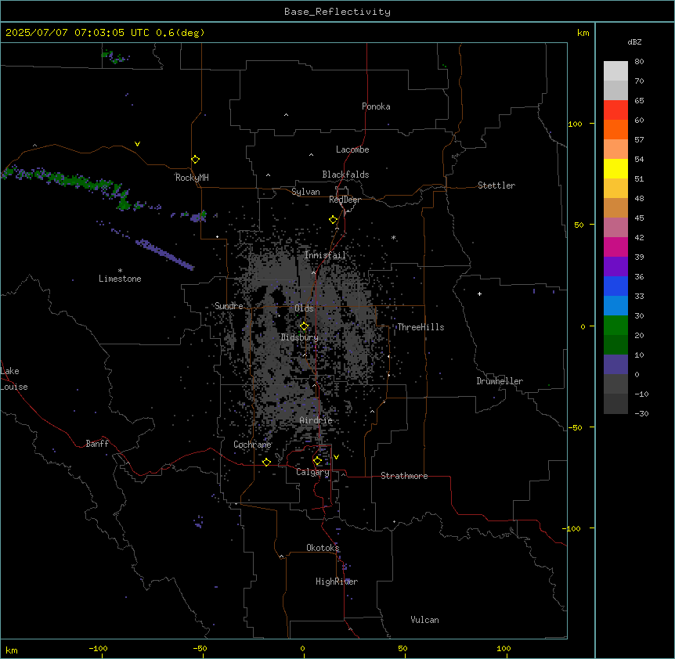Click the Airdrie label
Screen dimensions: 675x659
[x=316, y=420]
